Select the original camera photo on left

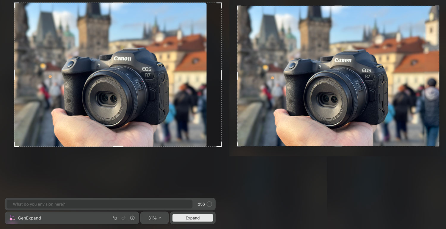[110, 75]
